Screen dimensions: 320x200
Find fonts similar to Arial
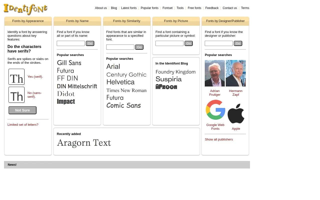pyautogui.click(x=113, y=66)
